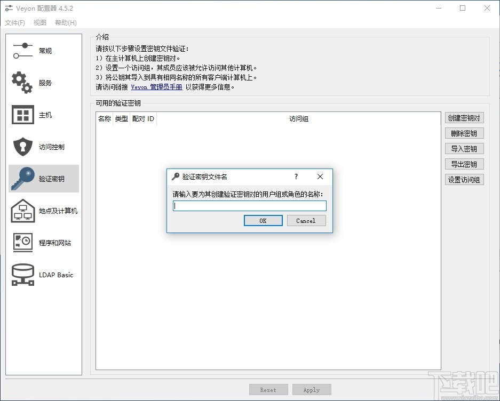Screen dimensions: 500x401
Task: 点击删除密钥按钮
Action: point(464,133)
